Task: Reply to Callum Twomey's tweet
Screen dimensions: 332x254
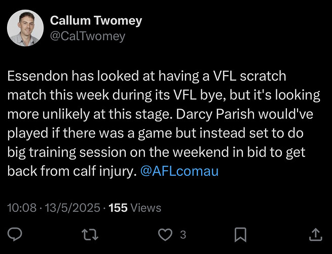Action: click(x=16, y=234)
